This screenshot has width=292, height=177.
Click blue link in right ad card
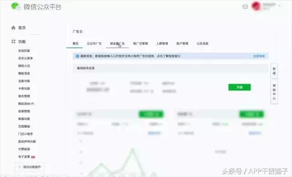(255, 133)
